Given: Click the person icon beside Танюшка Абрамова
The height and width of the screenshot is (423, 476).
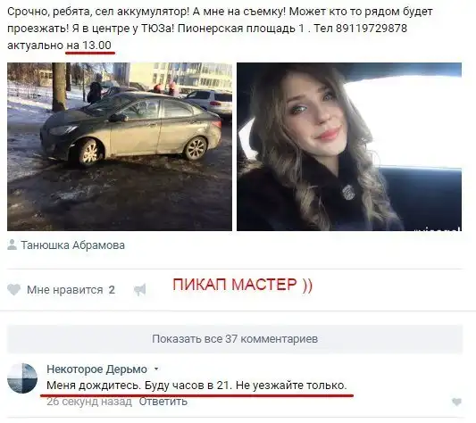Looking at the screenshot, I should (12, 245).
